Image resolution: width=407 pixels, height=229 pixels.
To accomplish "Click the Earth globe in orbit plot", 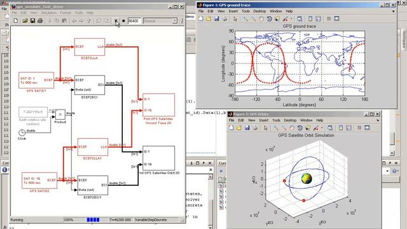I will pos(307,179).
